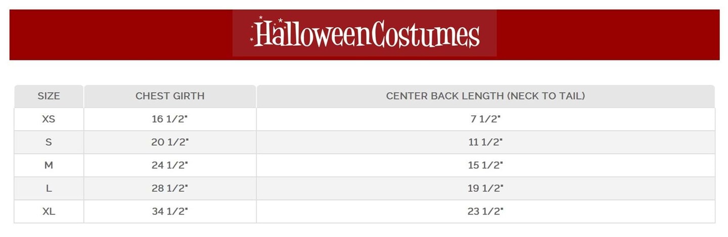Select the 20 1/2" chest girth cell

170,142
